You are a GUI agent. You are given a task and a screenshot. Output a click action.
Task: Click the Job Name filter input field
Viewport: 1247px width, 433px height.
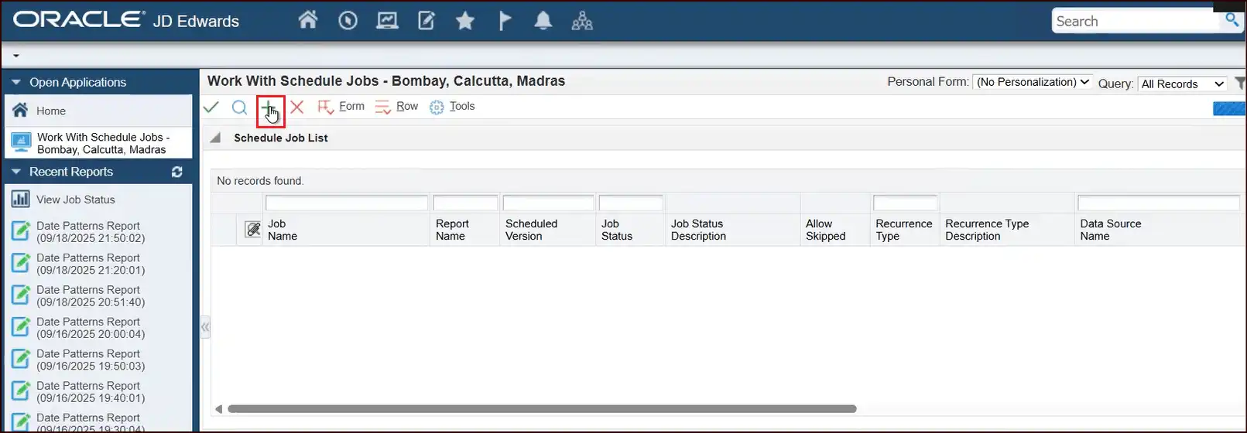[x=346, y=203]
